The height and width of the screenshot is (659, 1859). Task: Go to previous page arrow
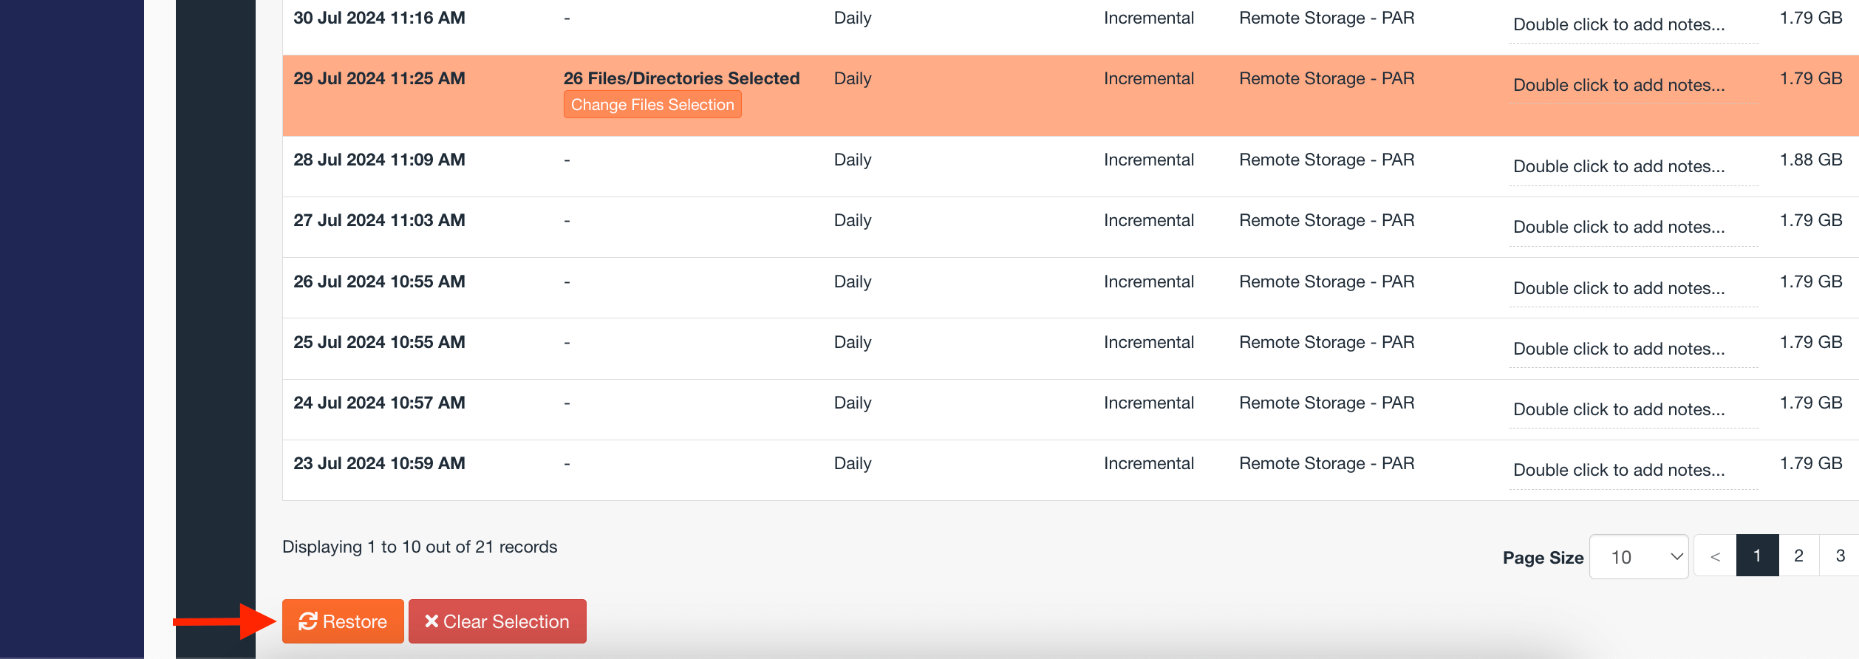click(1715, 556)
